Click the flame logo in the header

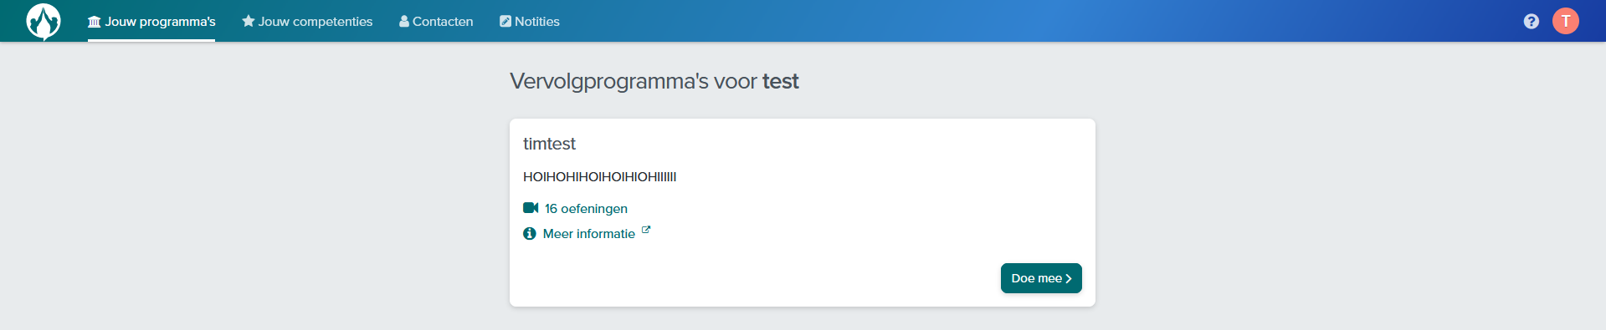tap(44, 22)
